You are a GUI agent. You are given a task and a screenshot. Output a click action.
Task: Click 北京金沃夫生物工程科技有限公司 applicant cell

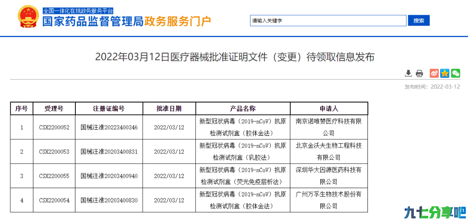[x=328, y=152]
